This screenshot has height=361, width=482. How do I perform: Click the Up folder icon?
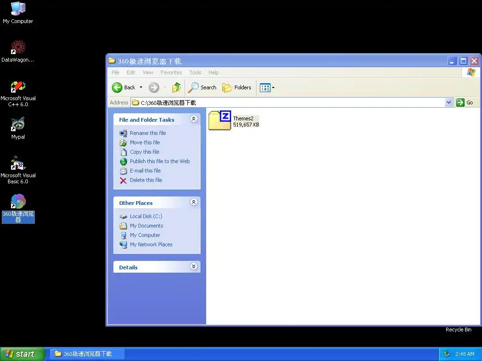pyautogui.click(x=177, y=87)
